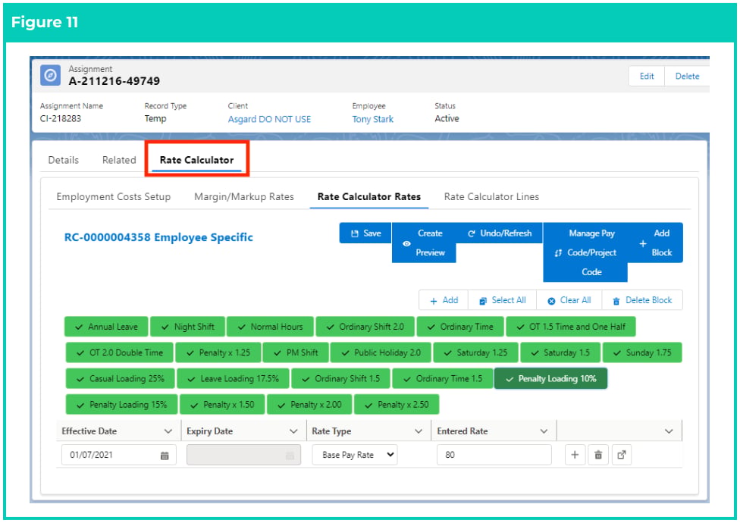Toggle the Night Shift rate chip
Screen dimensions: 740x523
tap(187, 327)
